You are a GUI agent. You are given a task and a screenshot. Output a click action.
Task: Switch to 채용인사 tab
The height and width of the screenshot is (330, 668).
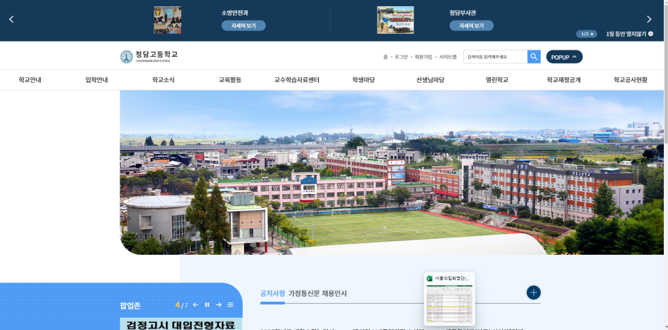(335, 293)
